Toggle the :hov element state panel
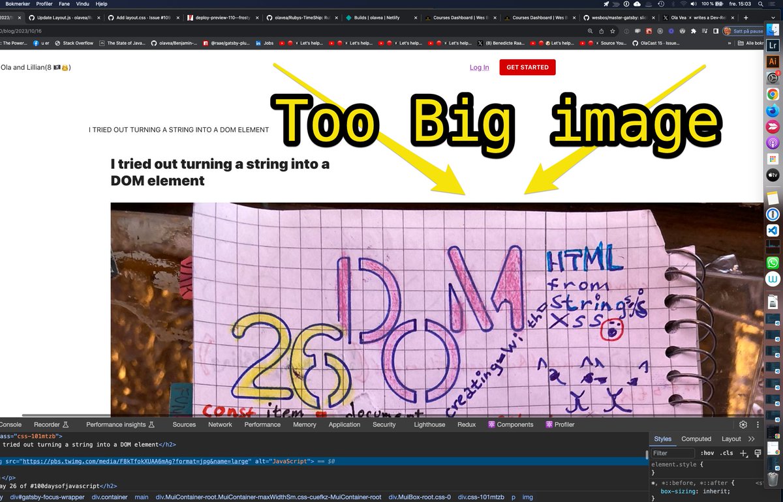The width and height of the screenshot is (783, 502). (706, 453)
